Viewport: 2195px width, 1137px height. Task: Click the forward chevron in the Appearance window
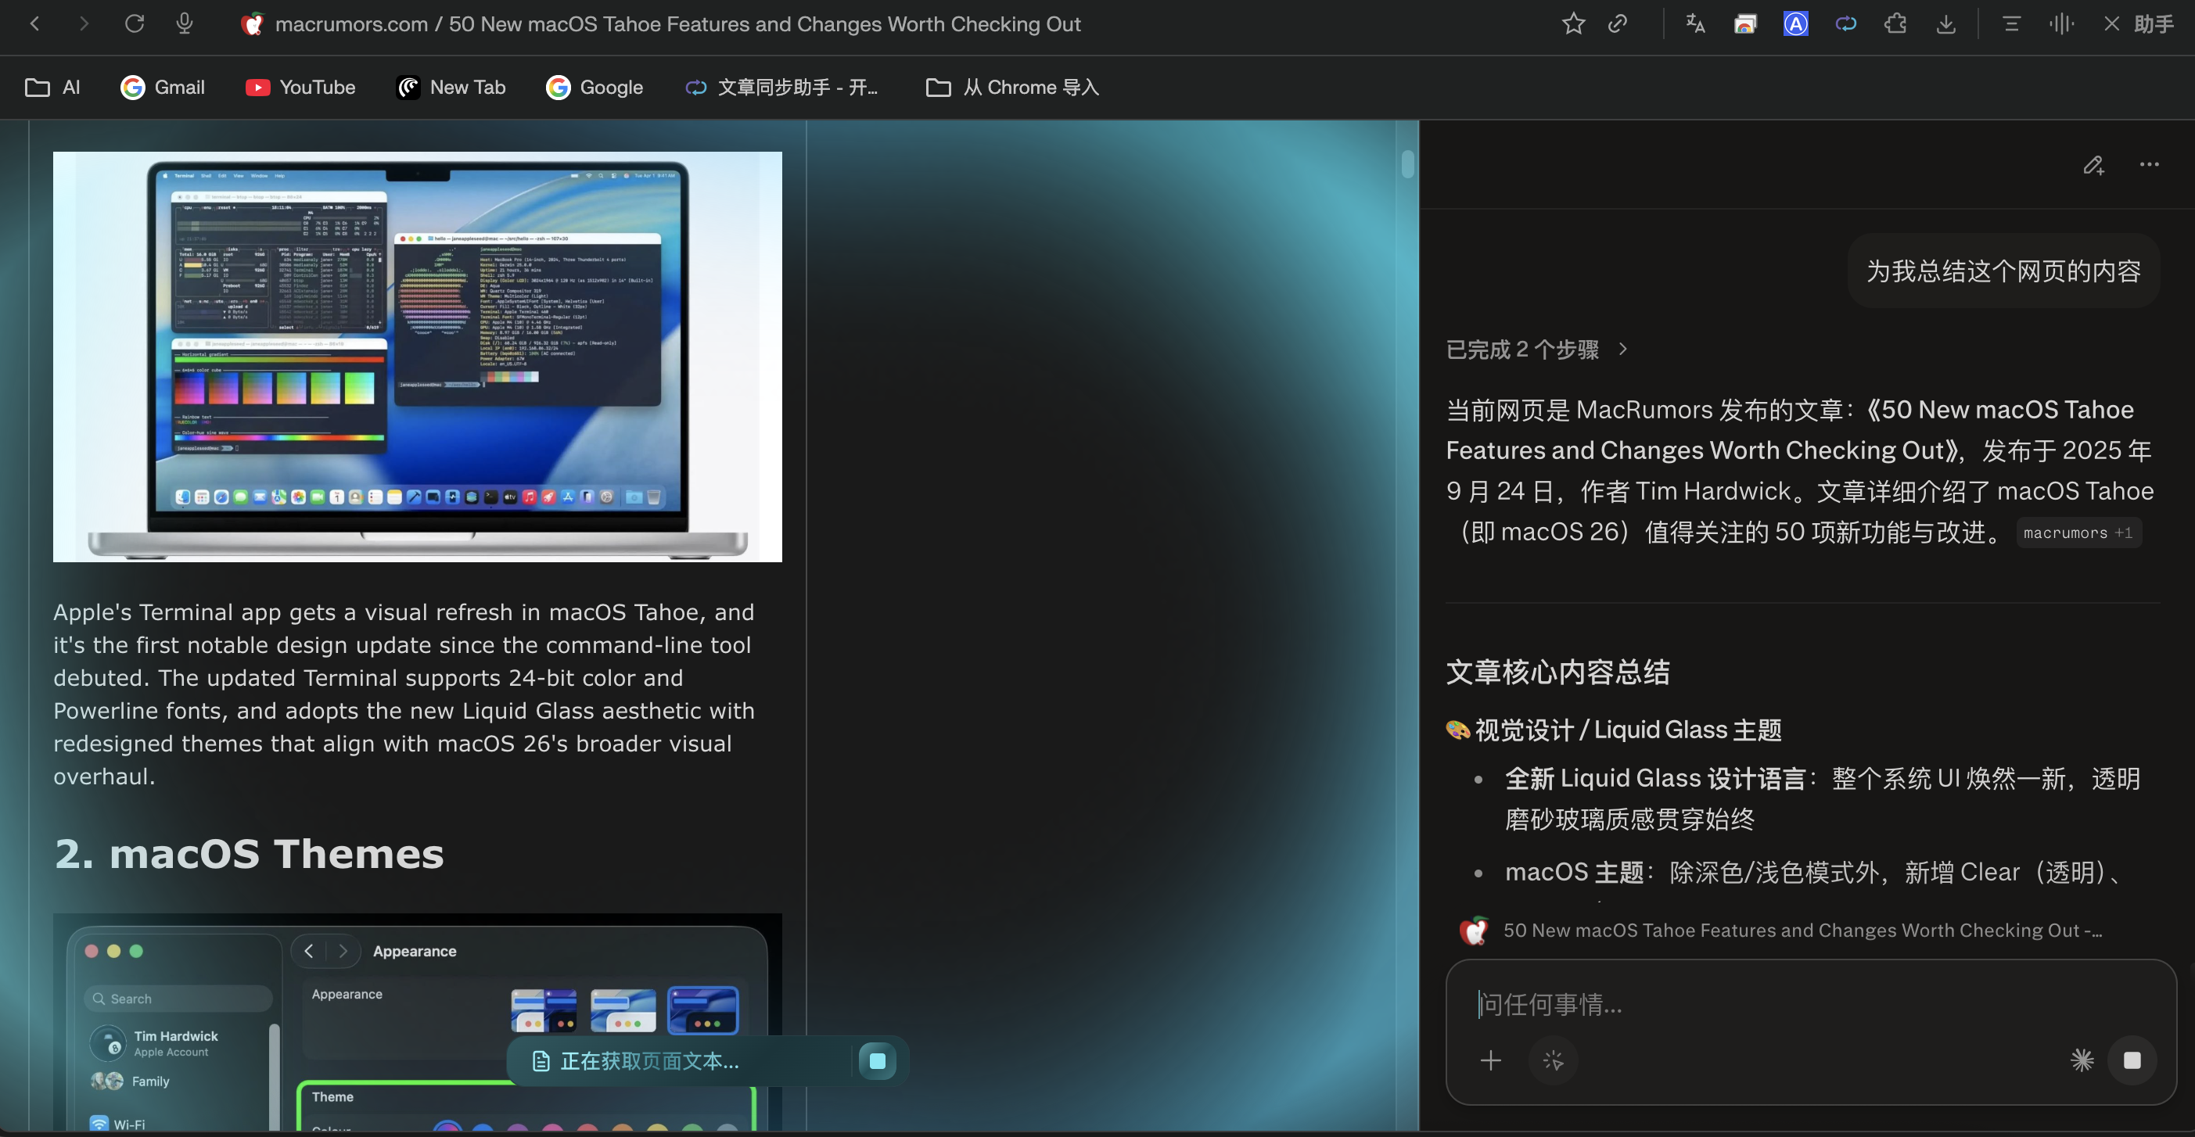pos(343,952)
